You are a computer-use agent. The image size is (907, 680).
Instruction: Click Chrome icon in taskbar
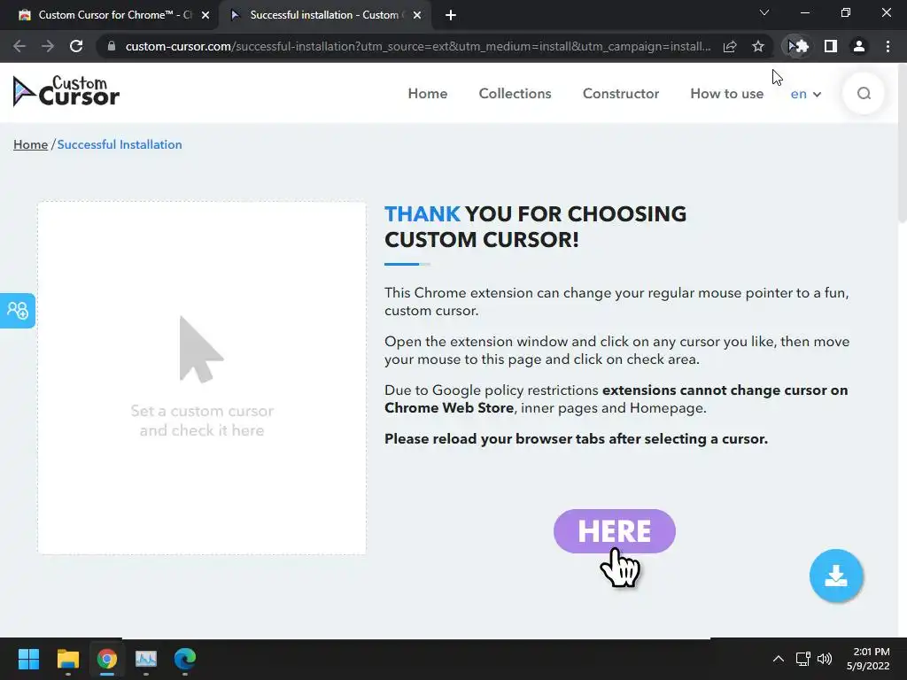point(107,659)
